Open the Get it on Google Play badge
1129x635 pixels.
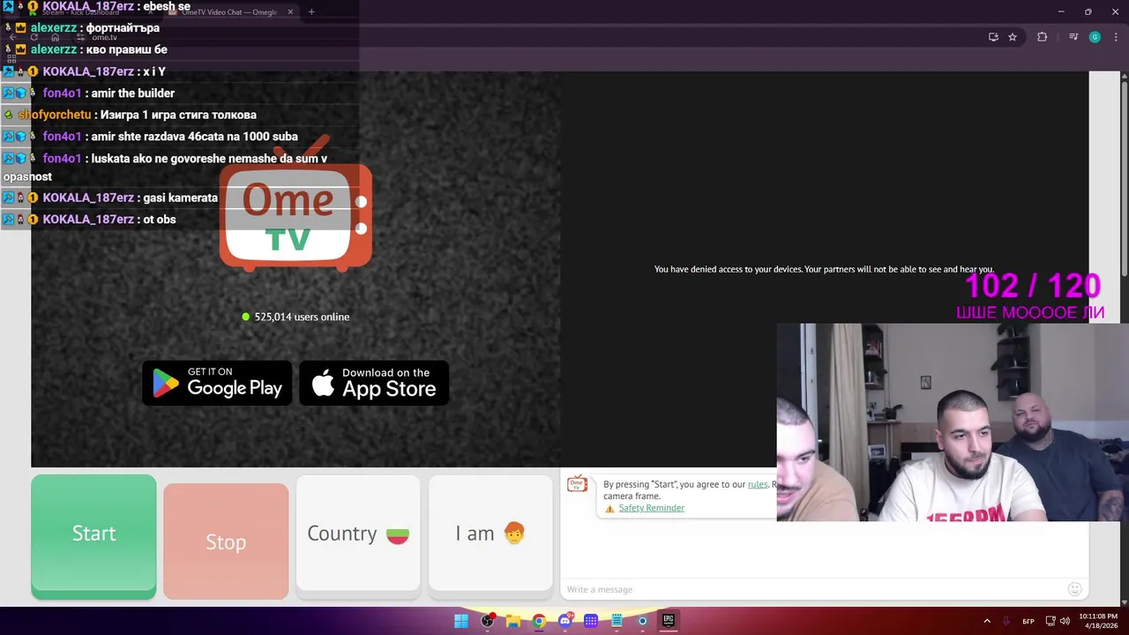[x=217, y=383]
